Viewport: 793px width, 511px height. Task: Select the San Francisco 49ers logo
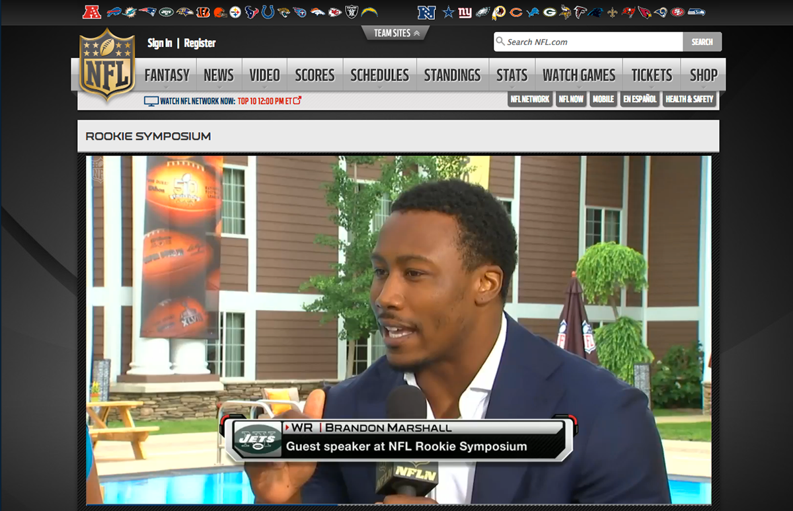click(x=678, y=12)
